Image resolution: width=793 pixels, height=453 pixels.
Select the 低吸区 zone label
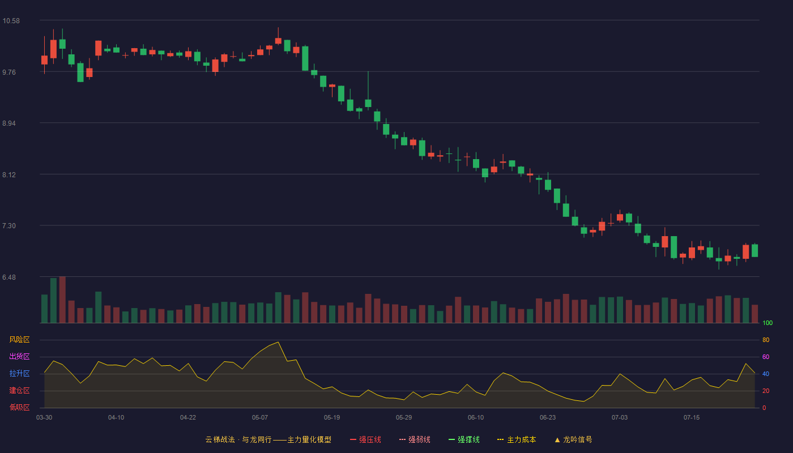click(19, 407)
